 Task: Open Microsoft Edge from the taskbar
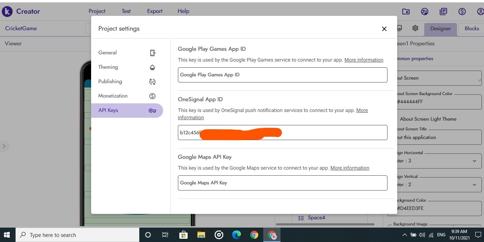[x=237, y=235]
